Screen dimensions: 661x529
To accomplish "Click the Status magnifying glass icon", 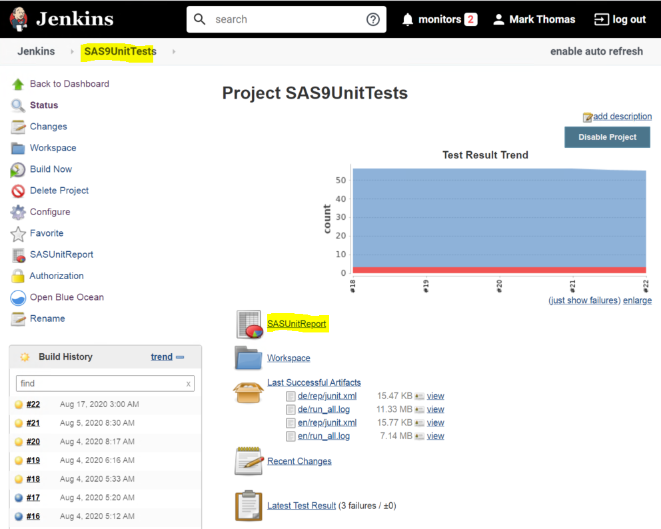I will 18,105.
